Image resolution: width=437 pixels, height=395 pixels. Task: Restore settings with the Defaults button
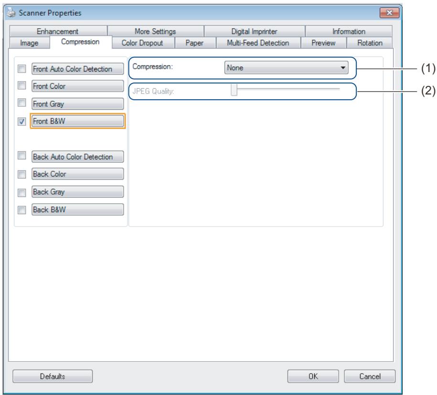click(53, 376)
